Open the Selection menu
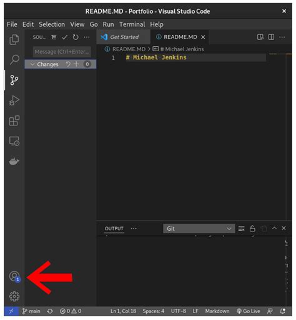This screenshot has width=296, height=320. (x=52, y=24)
